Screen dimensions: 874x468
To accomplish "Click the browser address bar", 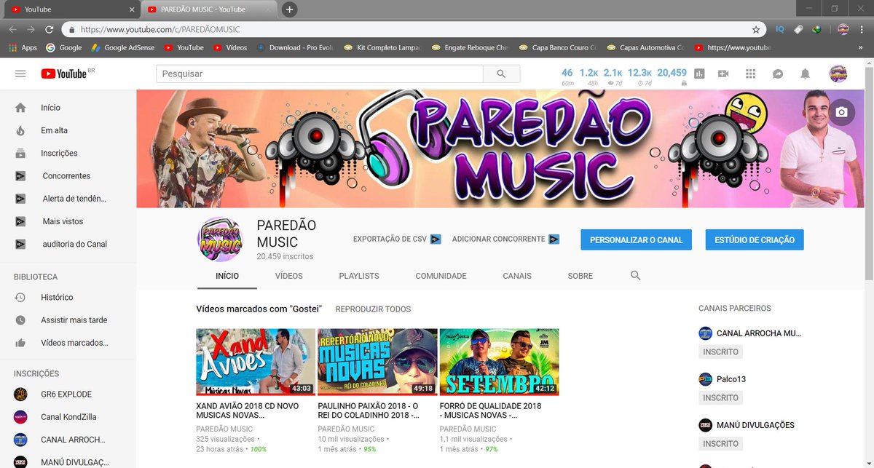I will [413, 30].
